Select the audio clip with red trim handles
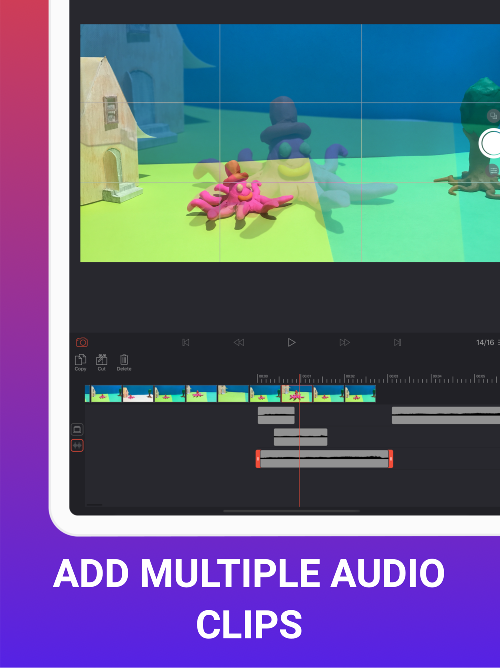Image resolution: width=500 pixels, height=668 pixels. point(324,459)
